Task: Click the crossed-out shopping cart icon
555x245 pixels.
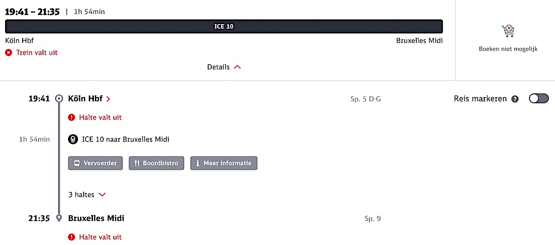Action: 508,31
